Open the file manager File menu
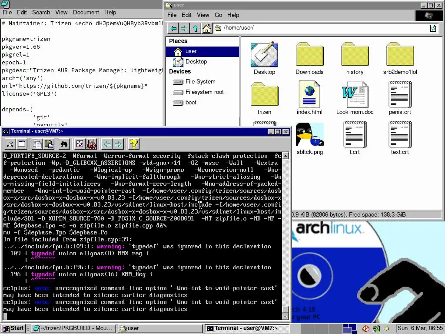This screenshot has width=445, height=334. 172,15
